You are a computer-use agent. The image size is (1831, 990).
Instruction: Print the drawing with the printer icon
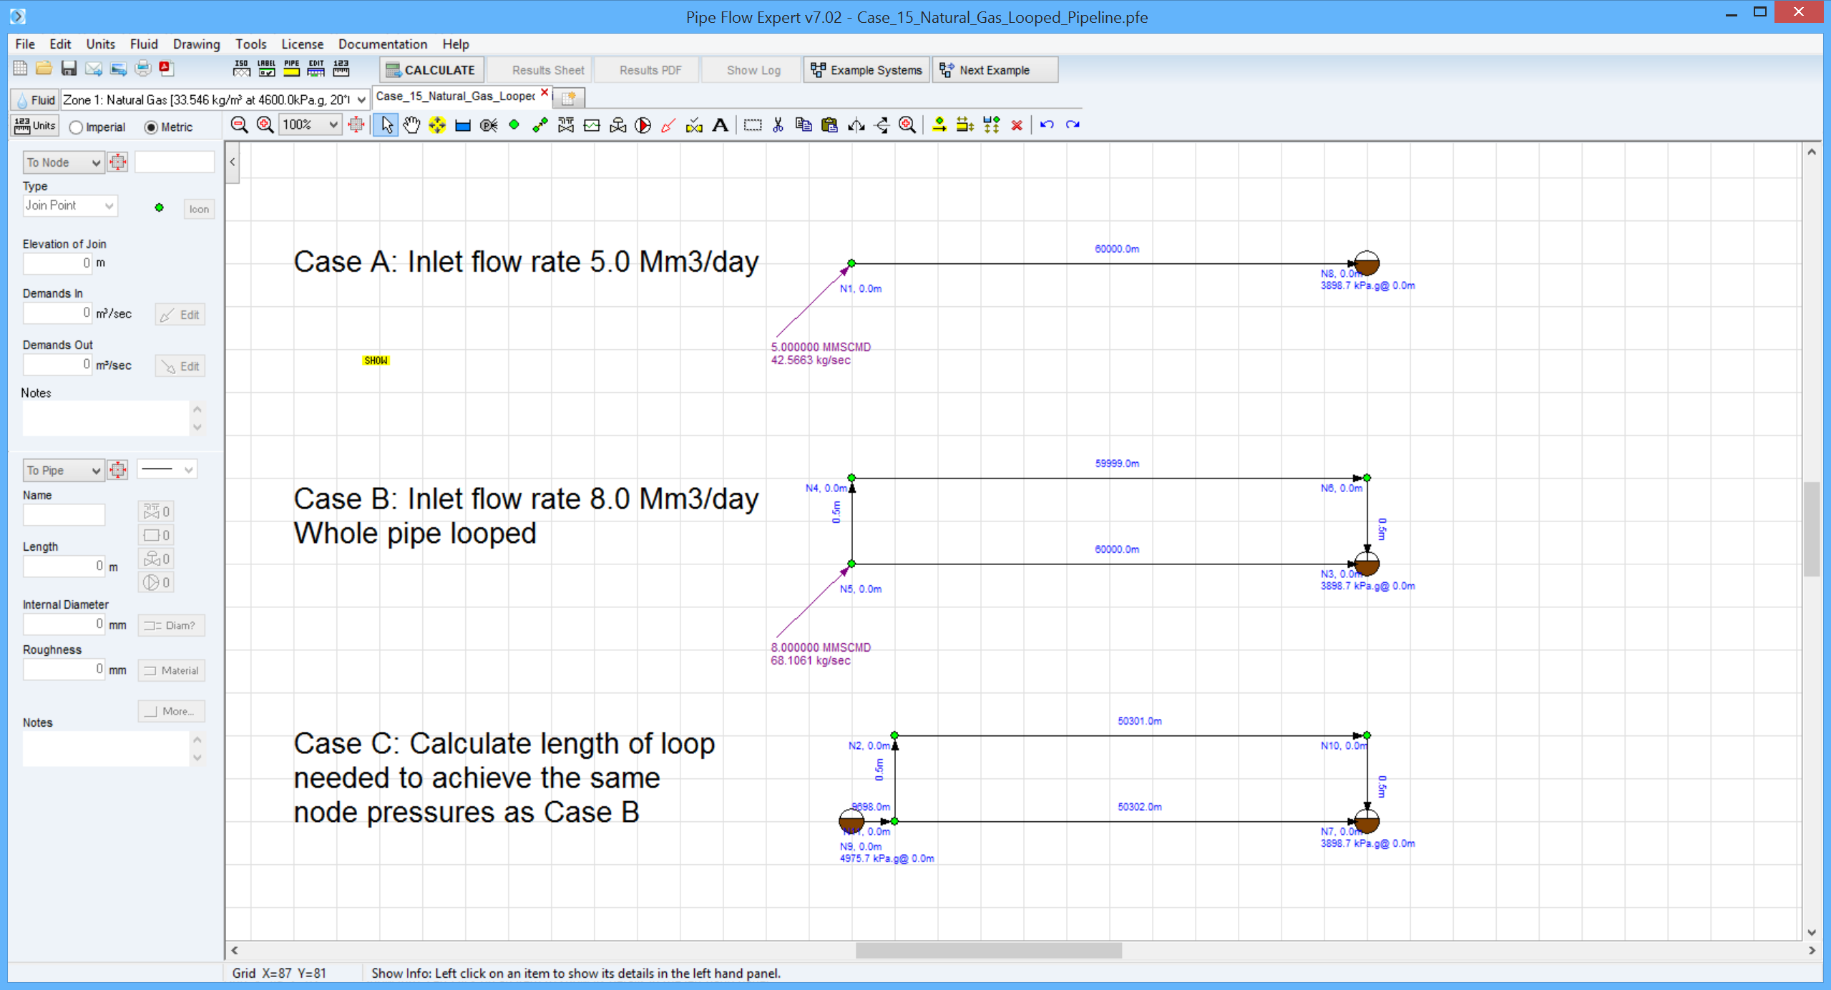(x=143, y=69)
